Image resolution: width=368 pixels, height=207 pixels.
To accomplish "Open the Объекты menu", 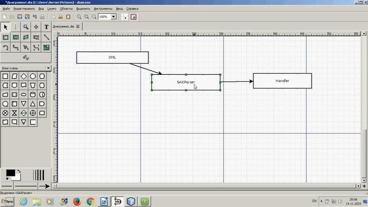I will point(66,9).
